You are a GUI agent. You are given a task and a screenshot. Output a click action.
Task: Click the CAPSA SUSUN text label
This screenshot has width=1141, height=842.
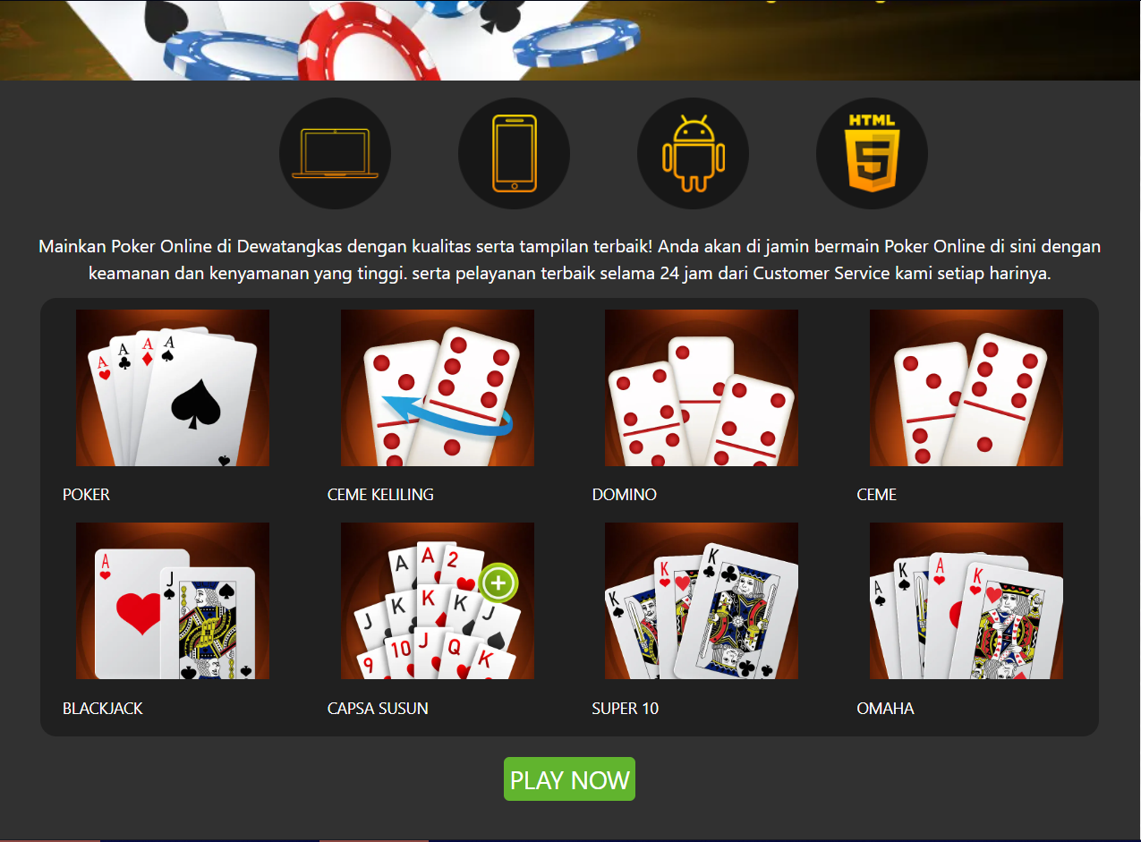click(x=378, y=708)
